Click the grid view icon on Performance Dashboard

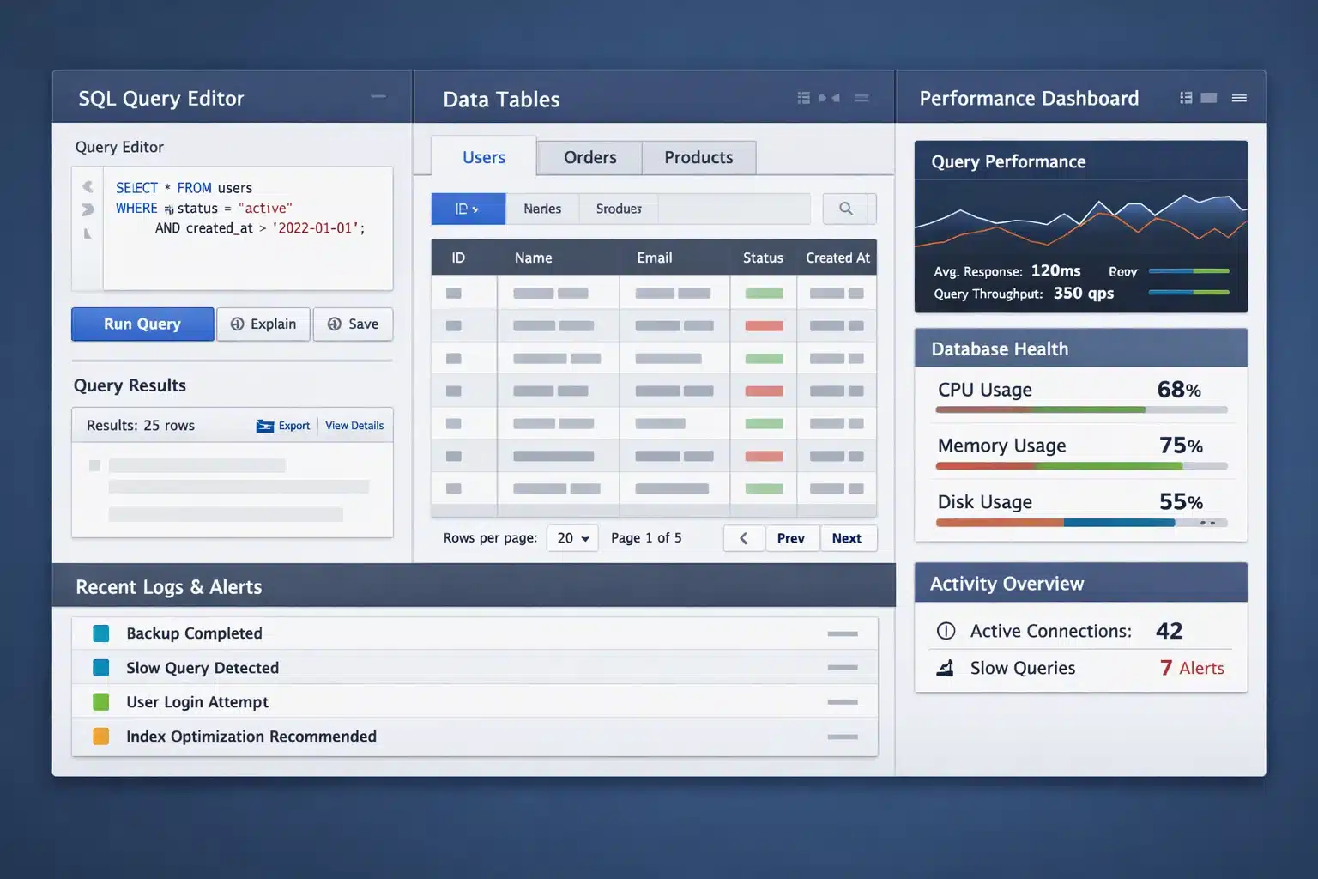pos(1186,97)
